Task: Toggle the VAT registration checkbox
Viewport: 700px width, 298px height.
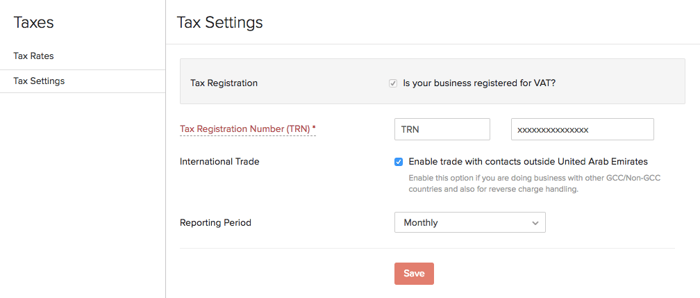Action: (393, 83)
